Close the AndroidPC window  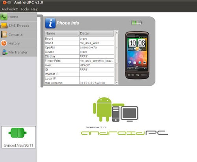click(5, 2)
